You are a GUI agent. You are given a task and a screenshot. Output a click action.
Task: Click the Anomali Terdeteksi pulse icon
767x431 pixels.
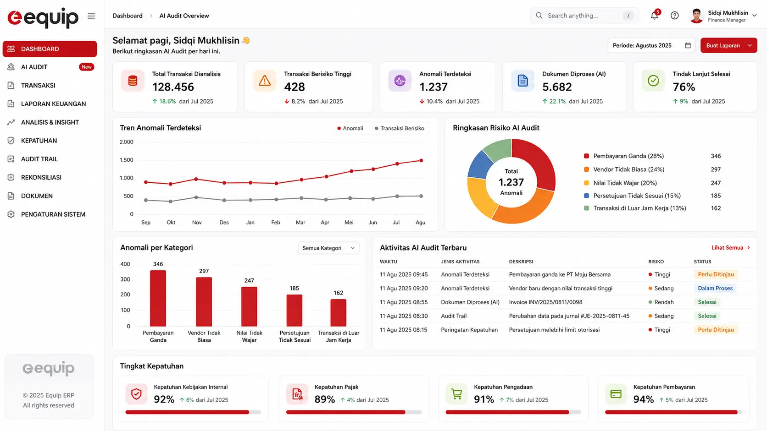[400, 81]
